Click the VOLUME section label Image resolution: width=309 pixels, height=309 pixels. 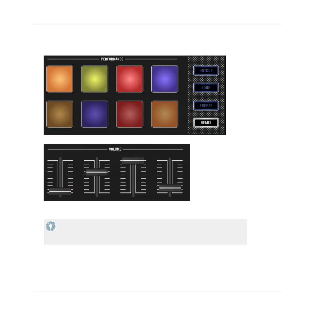(115, 149)
